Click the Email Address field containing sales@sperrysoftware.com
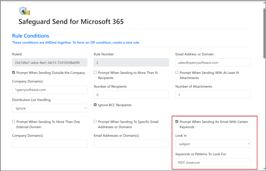The width and height of the screenshot is (266, 171). (x=213, y=62)
